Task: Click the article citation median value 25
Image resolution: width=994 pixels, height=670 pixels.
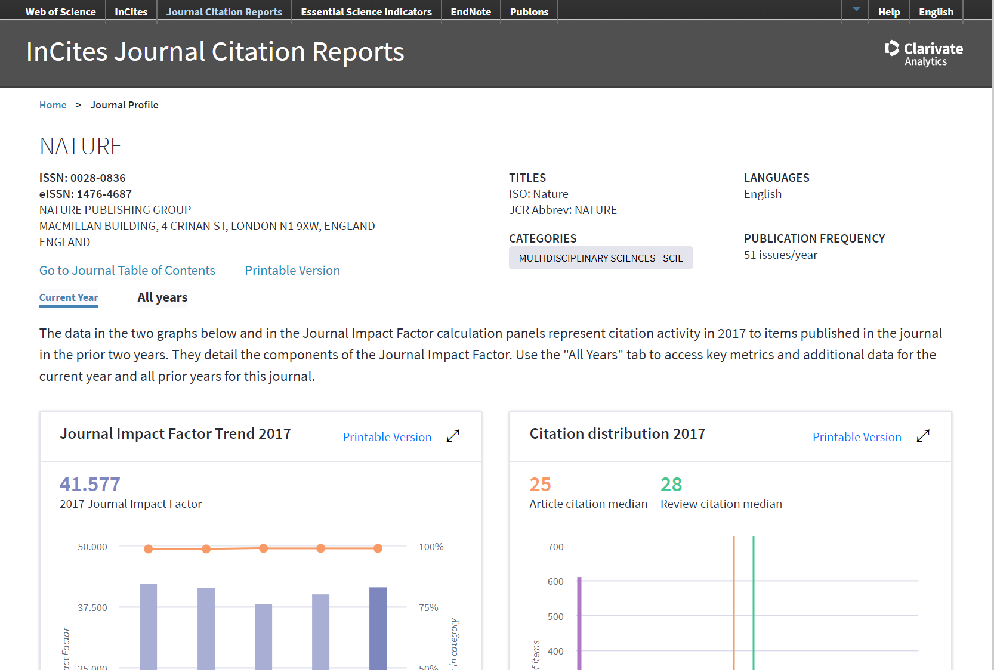Action: tap(540, 485)
